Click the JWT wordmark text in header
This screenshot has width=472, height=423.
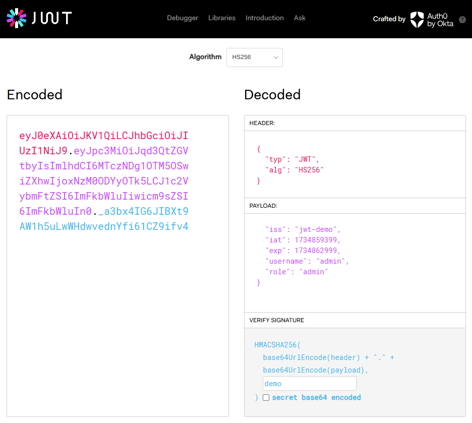point(52,18)
